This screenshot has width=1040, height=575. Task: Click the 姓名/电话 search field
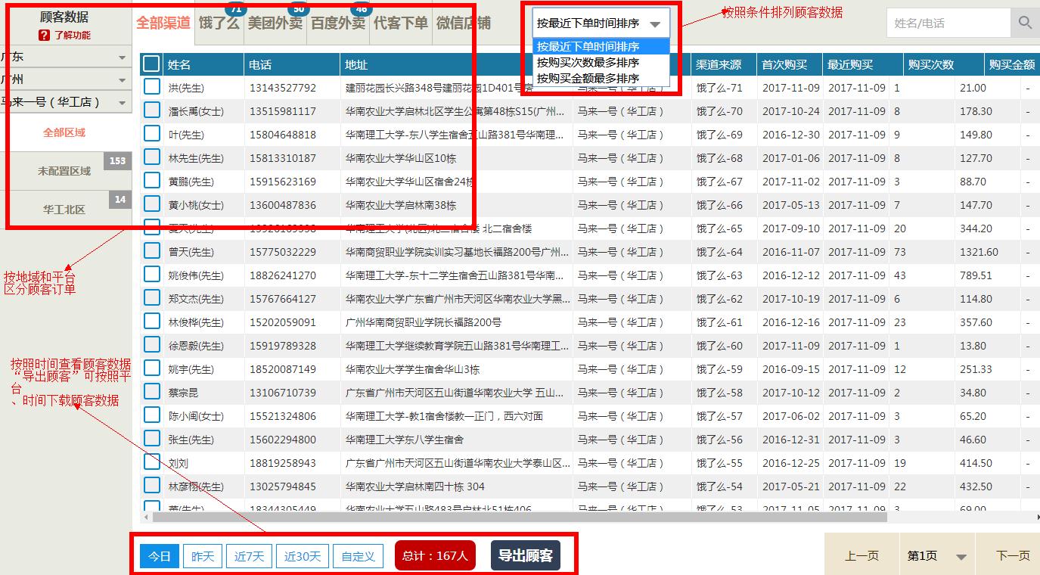(x=948, y=23)
